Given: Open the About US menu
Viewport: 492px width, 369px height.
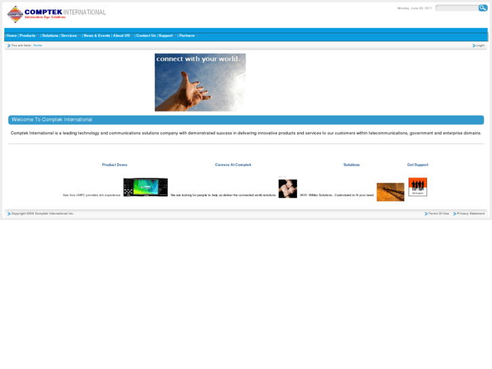Looking at the screenshot, I should tap(121, 36).
